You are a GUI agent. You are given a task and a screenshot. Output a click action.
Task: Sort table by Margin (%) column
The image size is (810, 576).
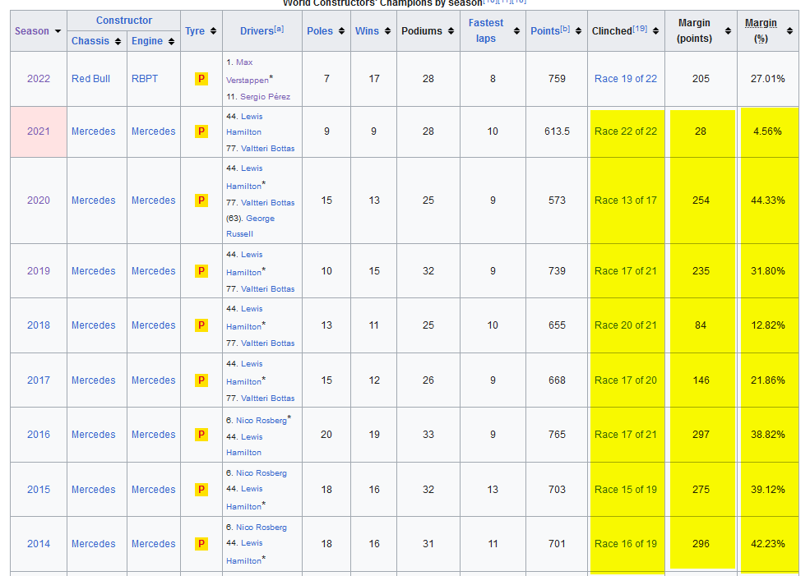coord(789,31)
